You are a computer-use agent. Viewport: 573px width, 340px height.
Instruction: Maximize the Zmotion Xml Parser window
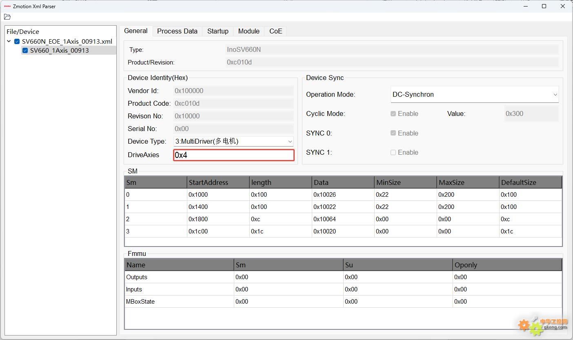(544, 6)
